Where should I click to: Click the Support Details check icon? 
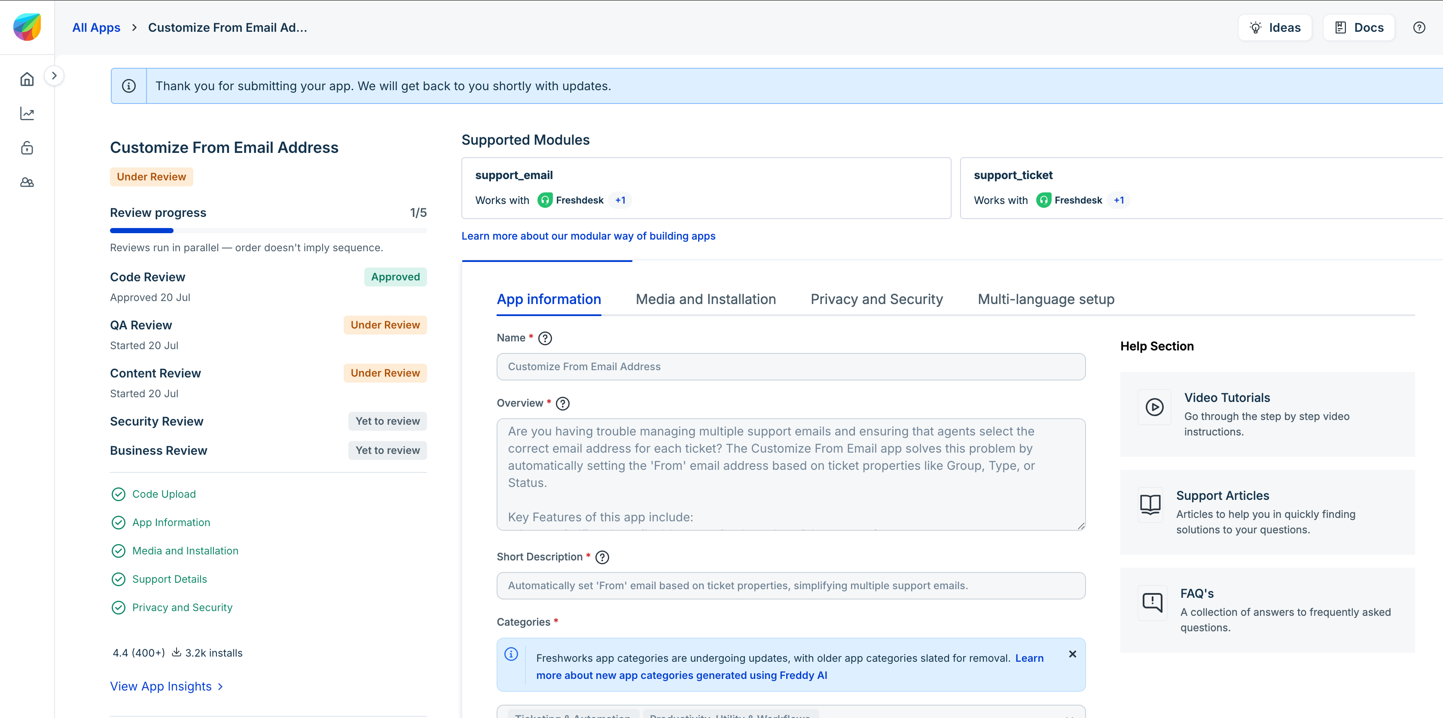pos(118,579)
